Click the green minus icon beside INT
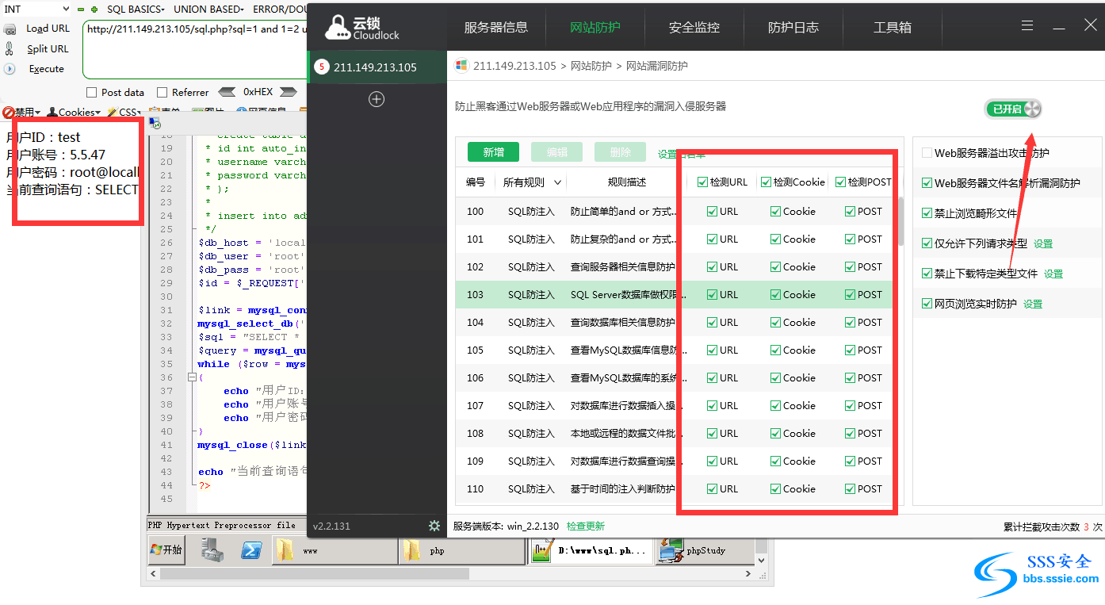 pyautogui.click(x=81, y=10)
